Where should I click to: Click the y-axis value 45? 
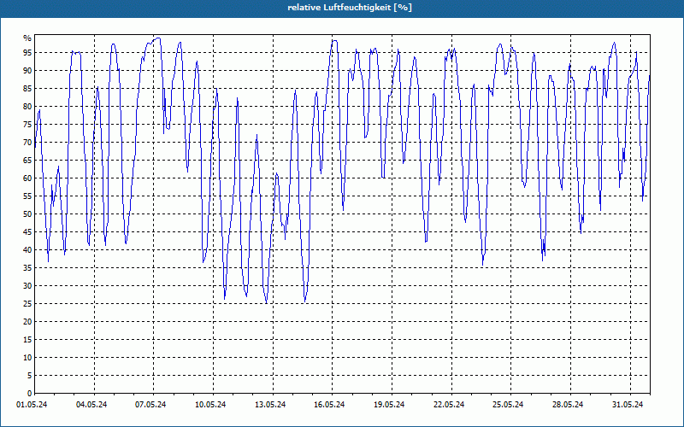(x=27, y=231)
